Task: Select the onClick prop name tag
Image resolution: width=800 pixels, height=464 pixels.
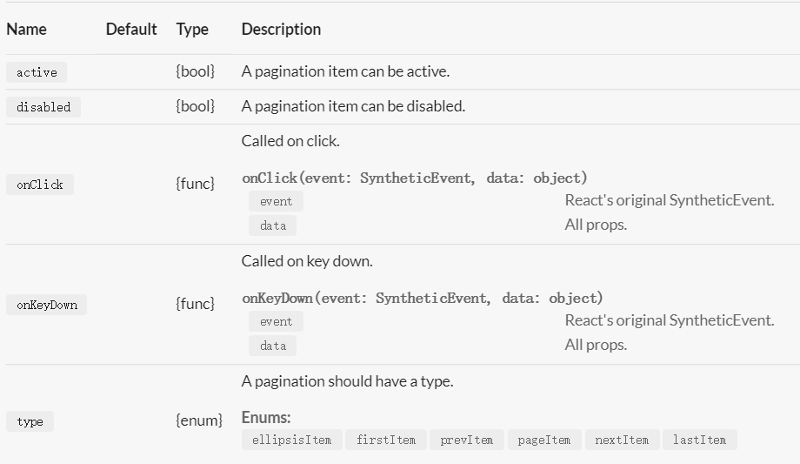Action: pyautogui.click(x=40, y=185)
